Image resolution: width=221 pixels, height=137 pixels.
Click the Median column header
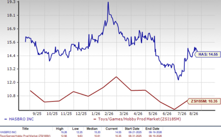[x=92, y=129]
